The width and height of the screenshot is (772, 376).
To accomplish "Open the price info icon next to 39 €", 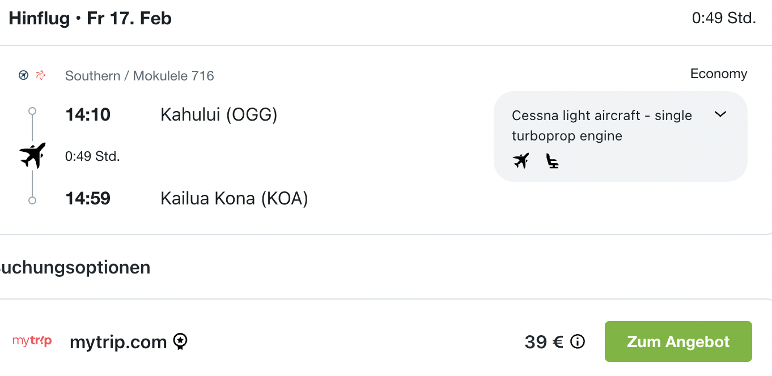I will (577, 341).
